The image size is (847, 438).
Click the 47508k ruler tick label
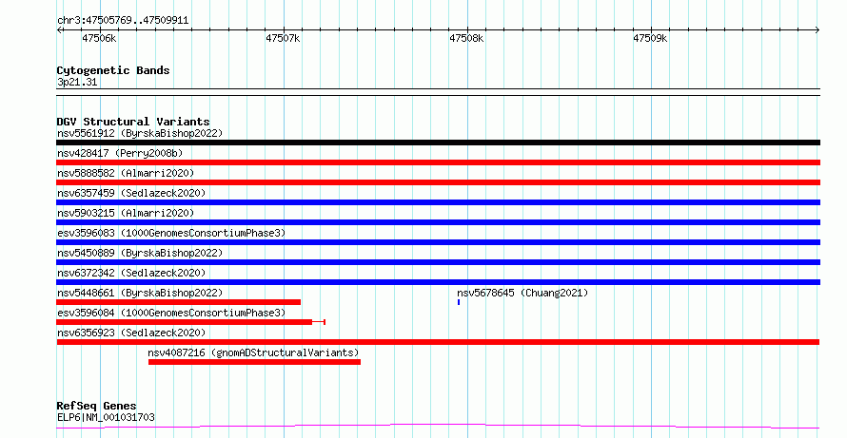tap(466, 38)
